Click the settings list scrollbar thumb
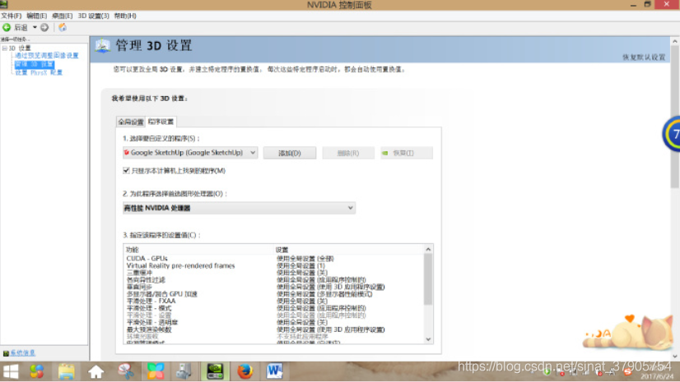680x382 pixels. pyautogui.click(x=428, y=279)
